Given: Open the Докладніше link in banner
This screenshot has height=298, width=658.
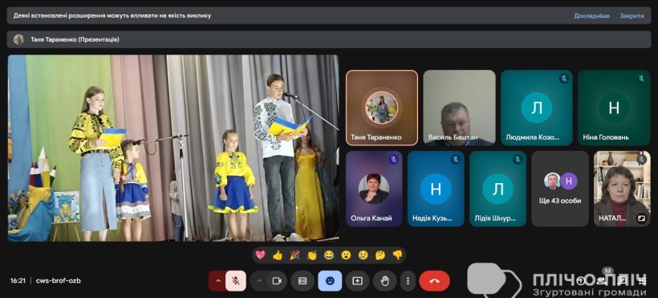Looking at the screenshot, I should pyautogui.click(x=591, y=15).
